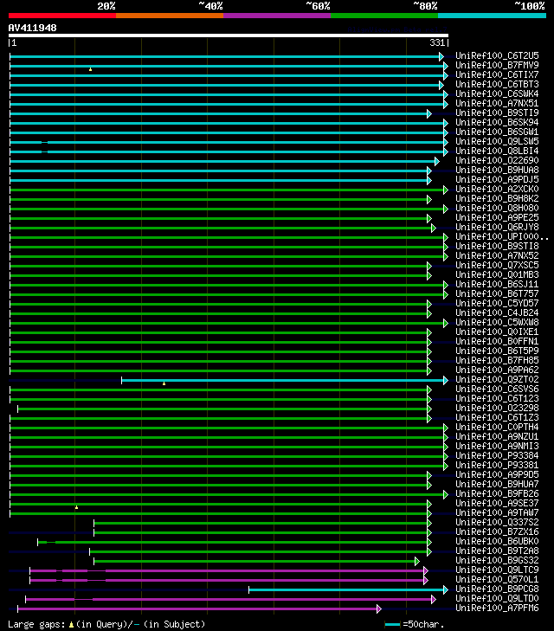Select the UniRef100_A9TAW7 label
The width and height of the screenshot is (554, 631).
click(497, 512)
